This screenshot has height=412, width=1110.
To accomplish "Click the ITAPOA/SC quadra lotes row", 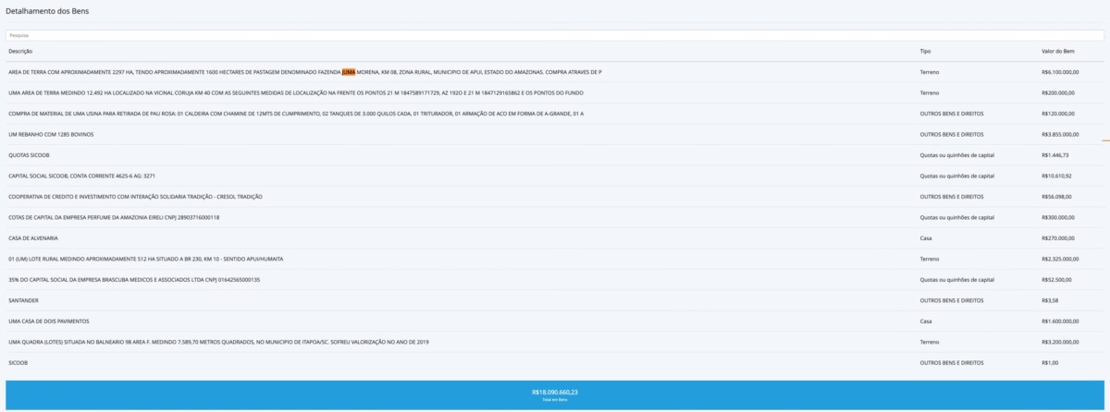I will tap(218, 342).
